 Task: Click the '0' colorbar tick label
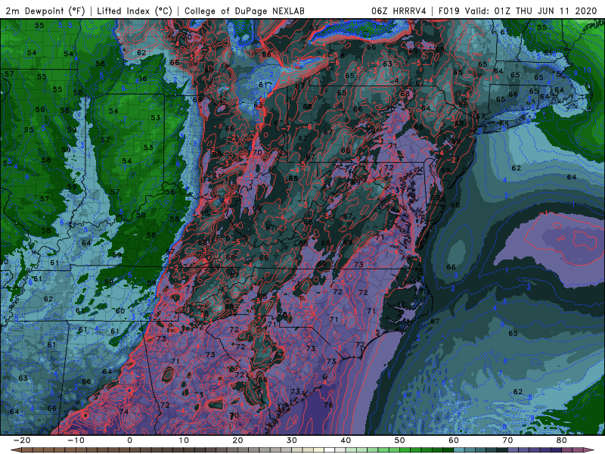pyautogui.click(x=129, y=440)
